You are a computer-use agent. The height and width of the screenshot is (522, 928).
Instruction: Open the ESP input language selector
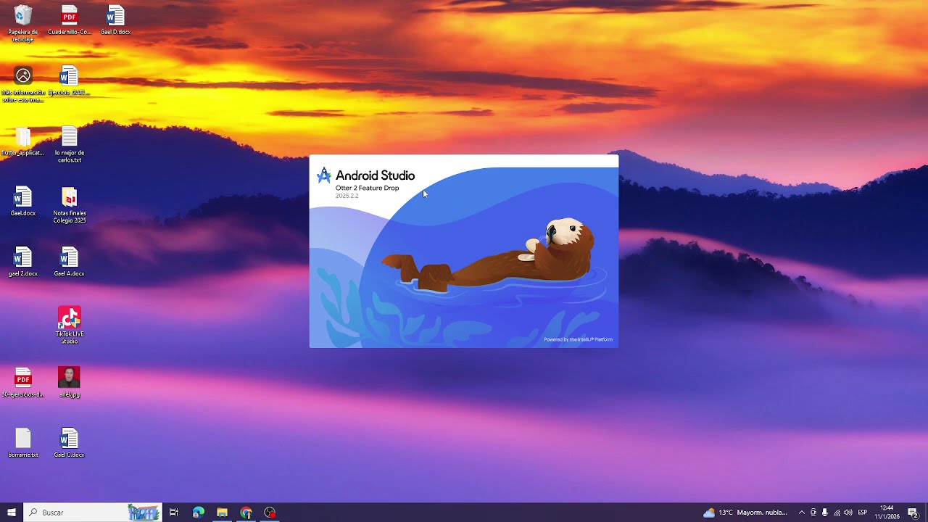pyautogui.click(x=863, y=513)
